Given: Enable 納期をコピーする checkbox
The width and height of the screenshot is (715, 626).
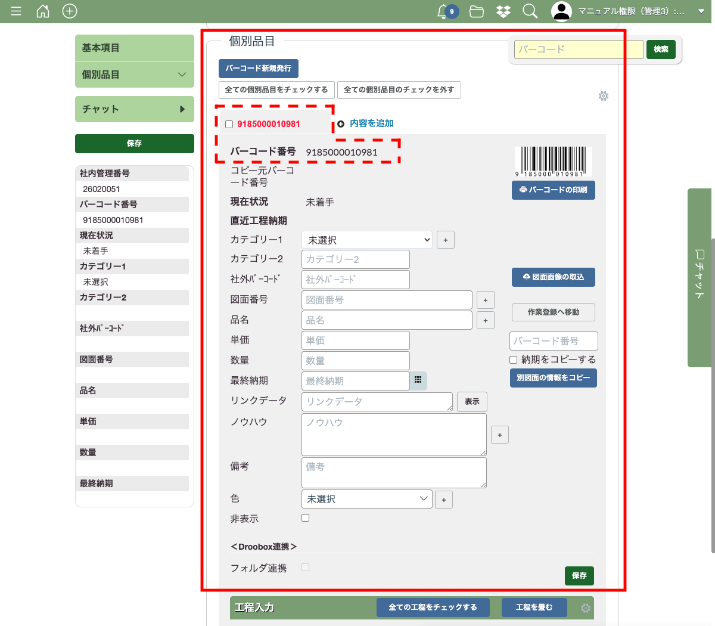Looking at the screenshot, I should pyautogui.click(x=513, y=360).
